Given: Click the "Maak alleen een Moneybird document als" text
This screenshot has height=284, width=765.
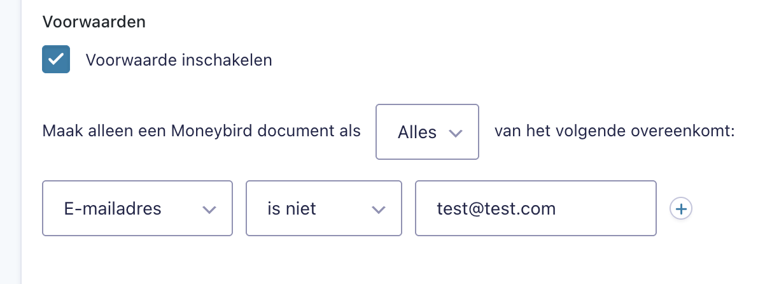Looking at the screenshot, I should tap(201, 132).
